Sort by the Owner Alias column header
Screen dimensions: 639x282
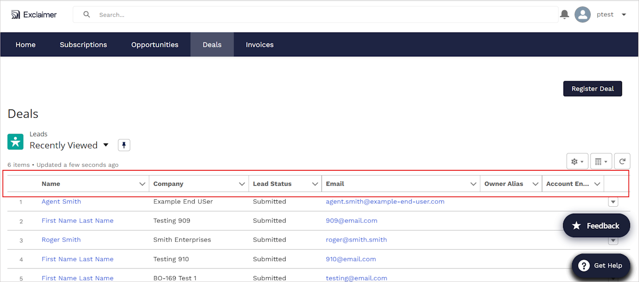click(x=504, y=184)
